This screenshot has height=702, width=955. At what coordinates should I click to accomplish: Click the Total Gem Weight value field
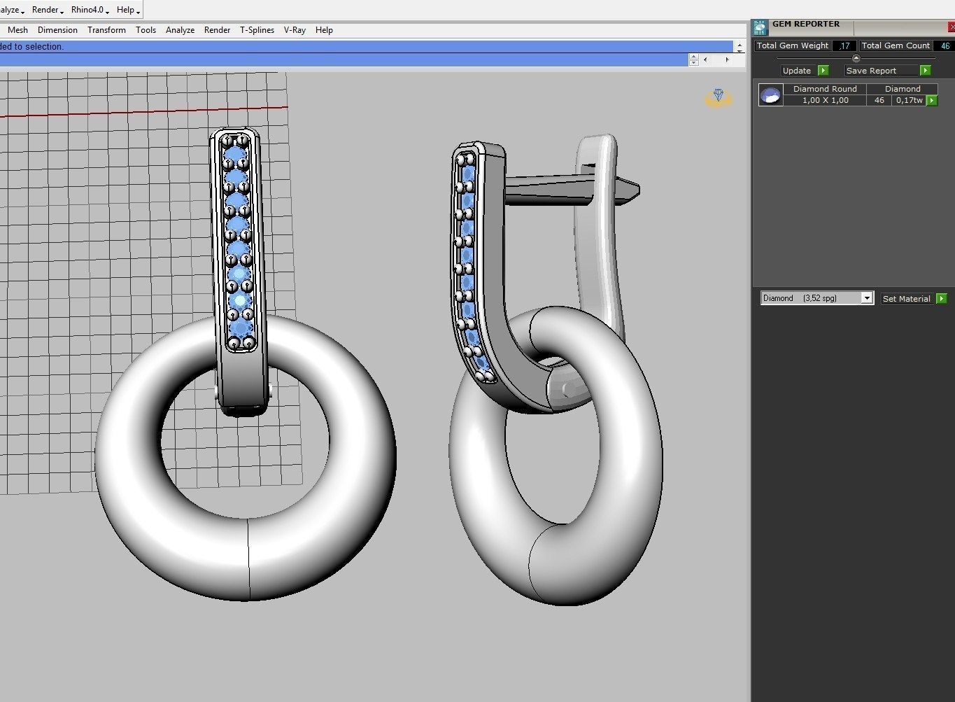pyautogui.click(x=844, y=46)
